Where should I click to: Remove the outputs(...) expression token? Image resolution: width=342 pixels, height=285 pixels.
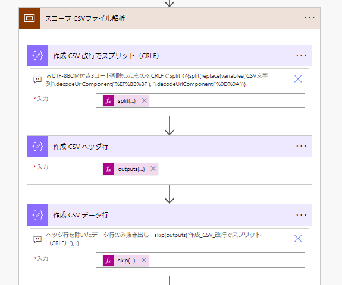pos(153,169)
